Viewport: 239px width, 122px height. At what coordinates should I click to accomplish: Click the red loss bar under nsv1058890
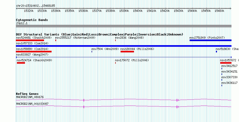tap(34, 52)
